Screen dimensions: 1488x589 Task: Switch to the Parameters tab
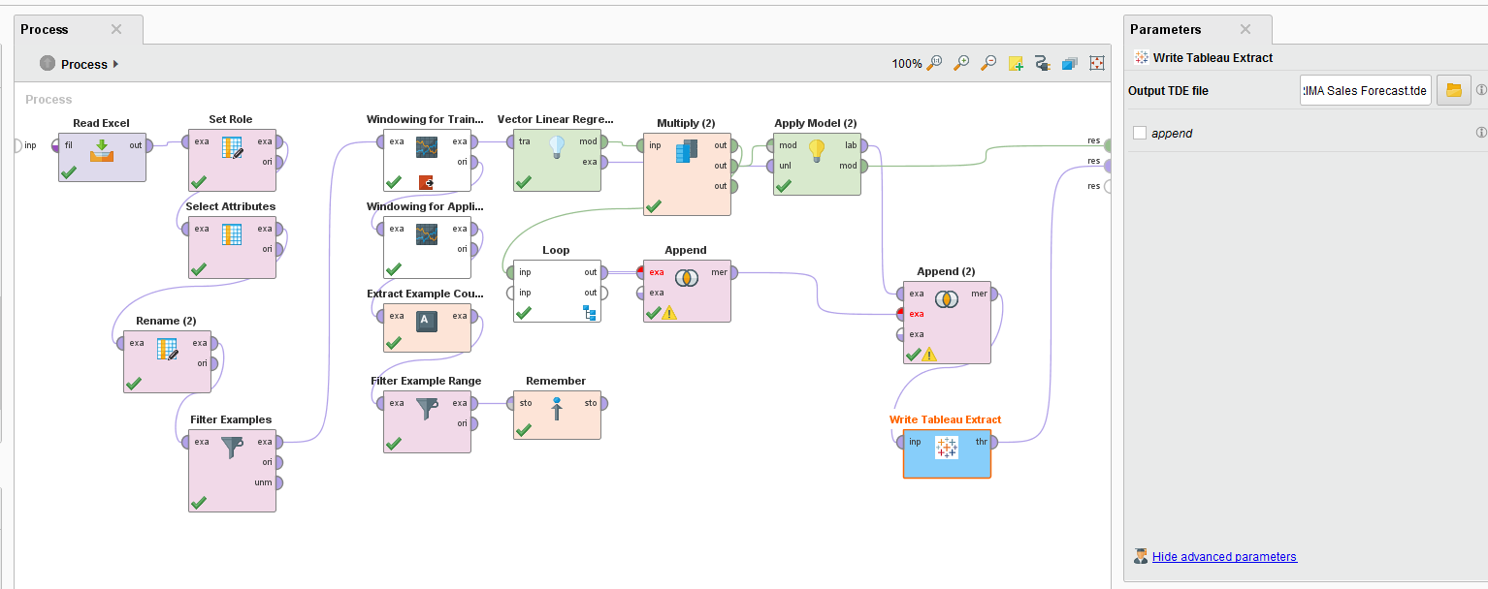tap(1167, 29)
